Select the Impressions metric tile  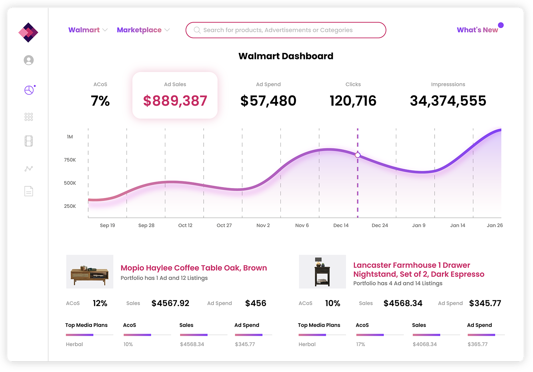coord(448,96)
